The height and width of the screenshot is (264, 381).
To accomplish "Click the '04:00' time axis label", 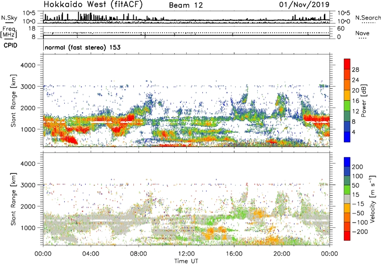I will pos(90,254).
